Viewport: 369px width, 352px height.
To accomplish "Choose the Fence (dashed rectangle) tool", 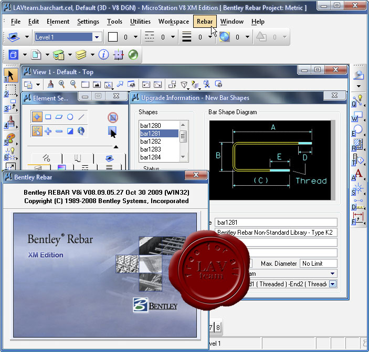I will coord(10,91).
